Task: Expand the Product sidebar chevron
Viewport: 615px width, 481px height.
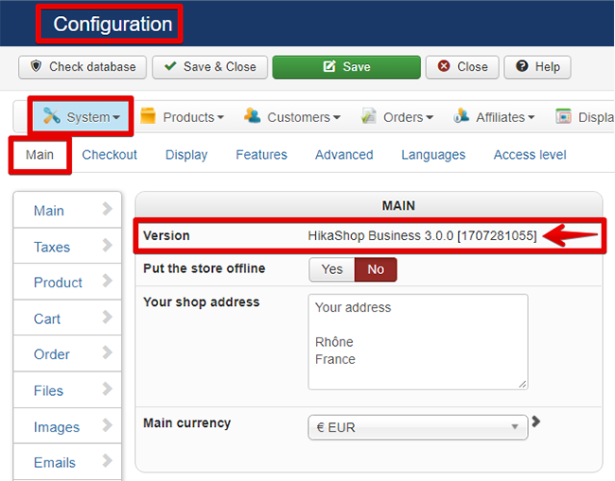Action: [107, 281]
